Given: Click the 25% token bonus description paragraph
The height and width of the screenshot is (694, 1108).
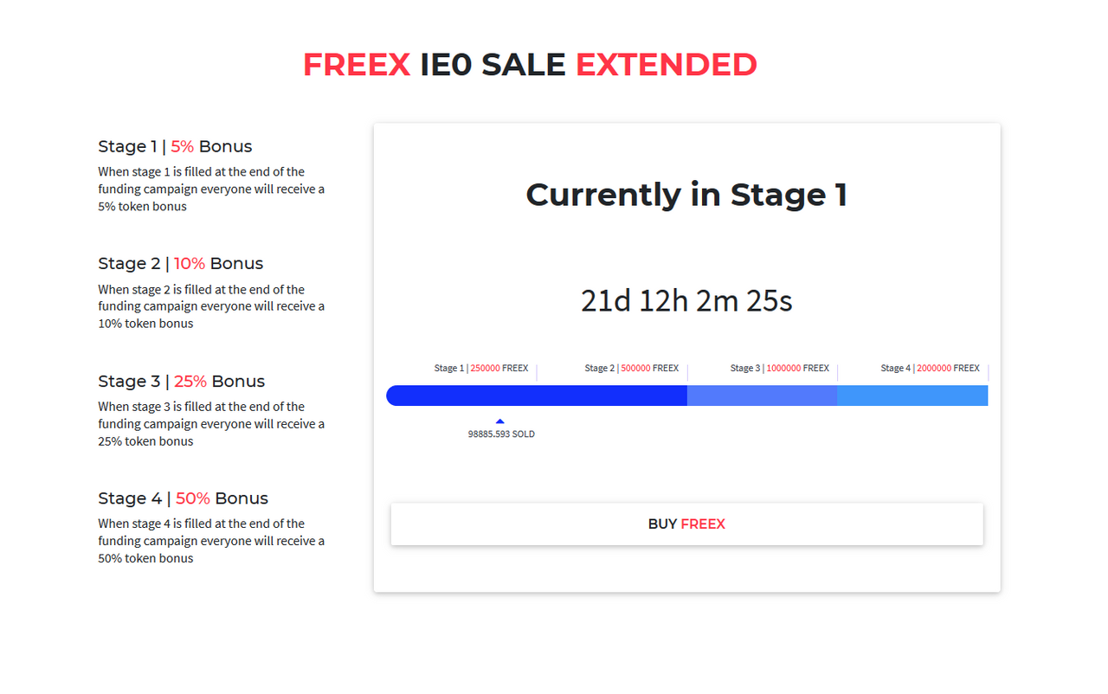Looking at the screenshot, I should point(211,424).
